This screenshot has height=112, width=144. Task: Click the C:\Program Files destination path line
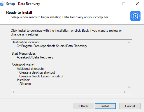click(x=52, y=46)
